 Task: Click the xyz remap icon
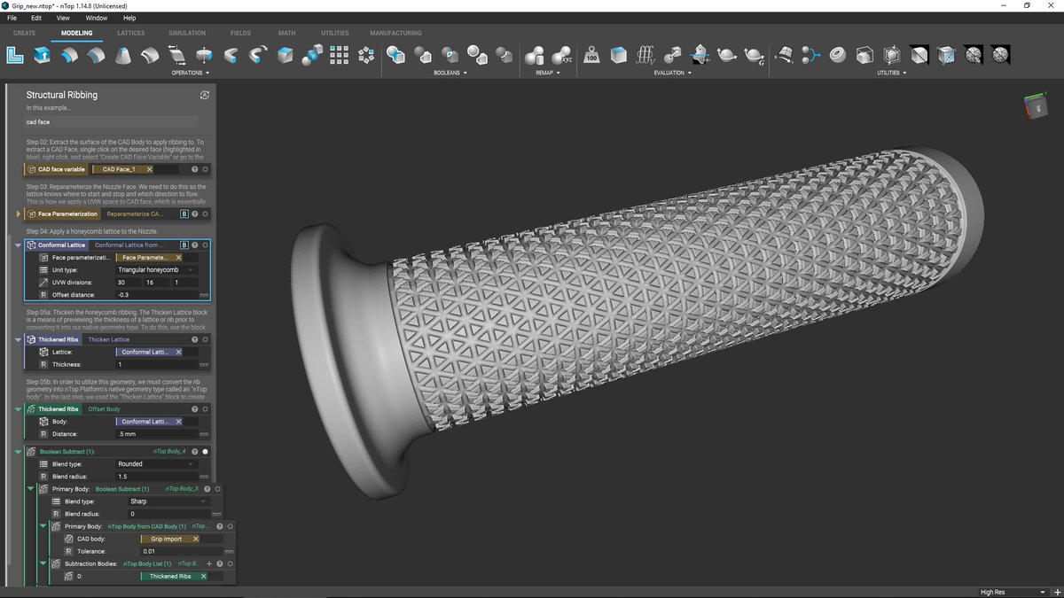[560, 56]
